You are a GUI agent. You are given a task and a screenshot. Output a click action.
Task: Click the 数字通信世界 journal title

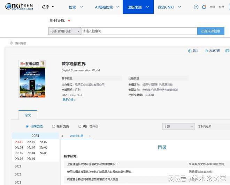[74, 64]
